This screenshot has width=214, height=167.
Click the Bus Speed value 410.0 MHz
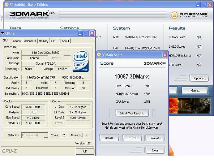33,118
